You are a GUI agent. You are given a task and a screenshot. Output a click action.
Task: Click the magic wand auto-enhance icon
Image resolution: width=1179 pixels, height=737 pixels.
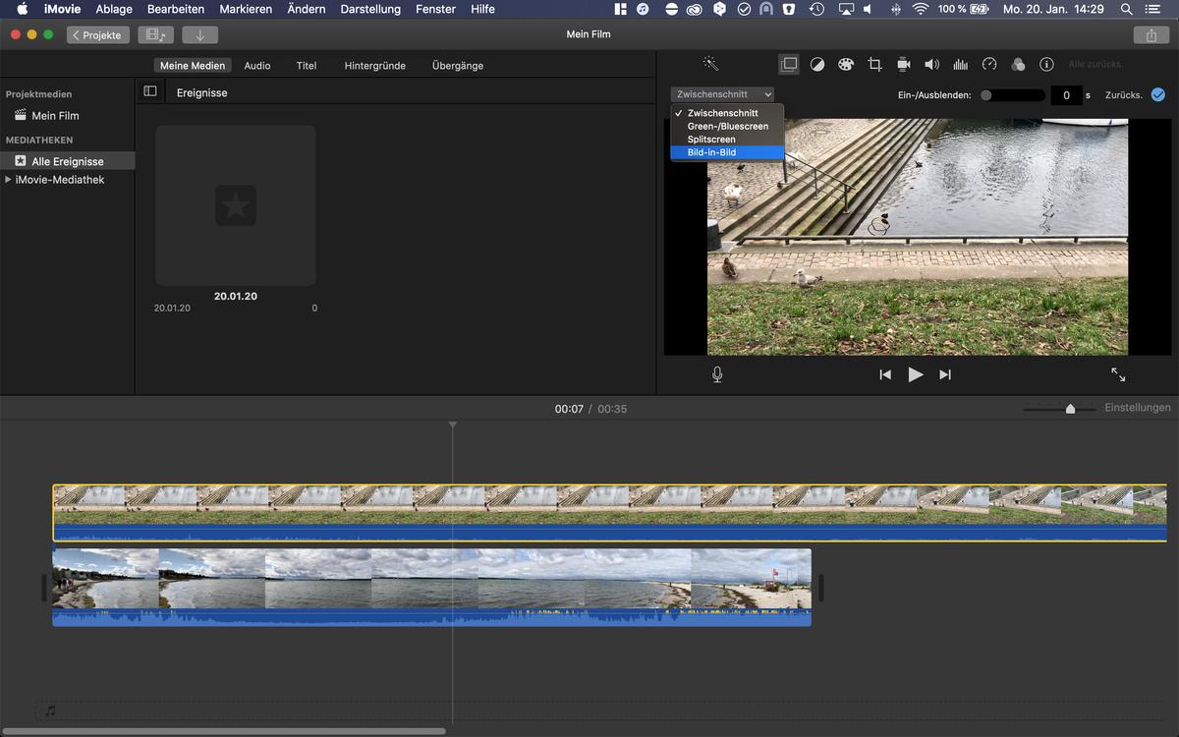710,64
